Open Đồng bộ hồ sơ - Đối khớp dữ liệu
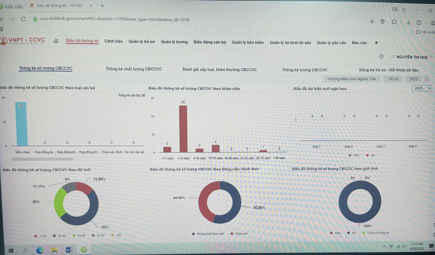 pyautogui.click(x=388, y=70)
